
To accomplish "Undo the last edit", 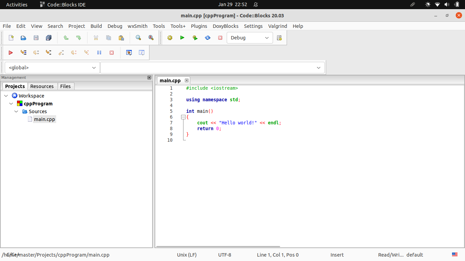I will pyautogui.click(x=66, y=38).
